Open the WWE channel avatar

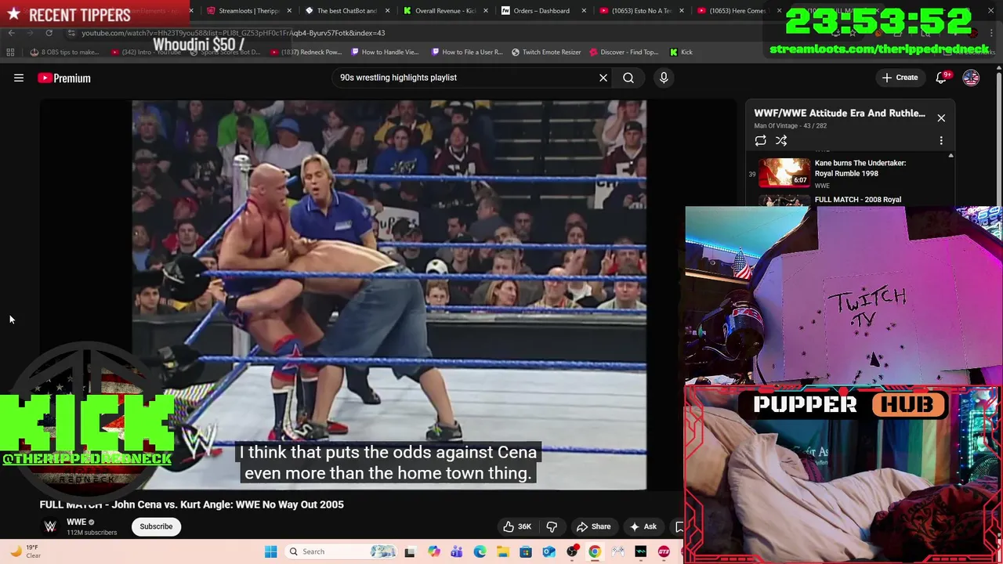point(50,526)
